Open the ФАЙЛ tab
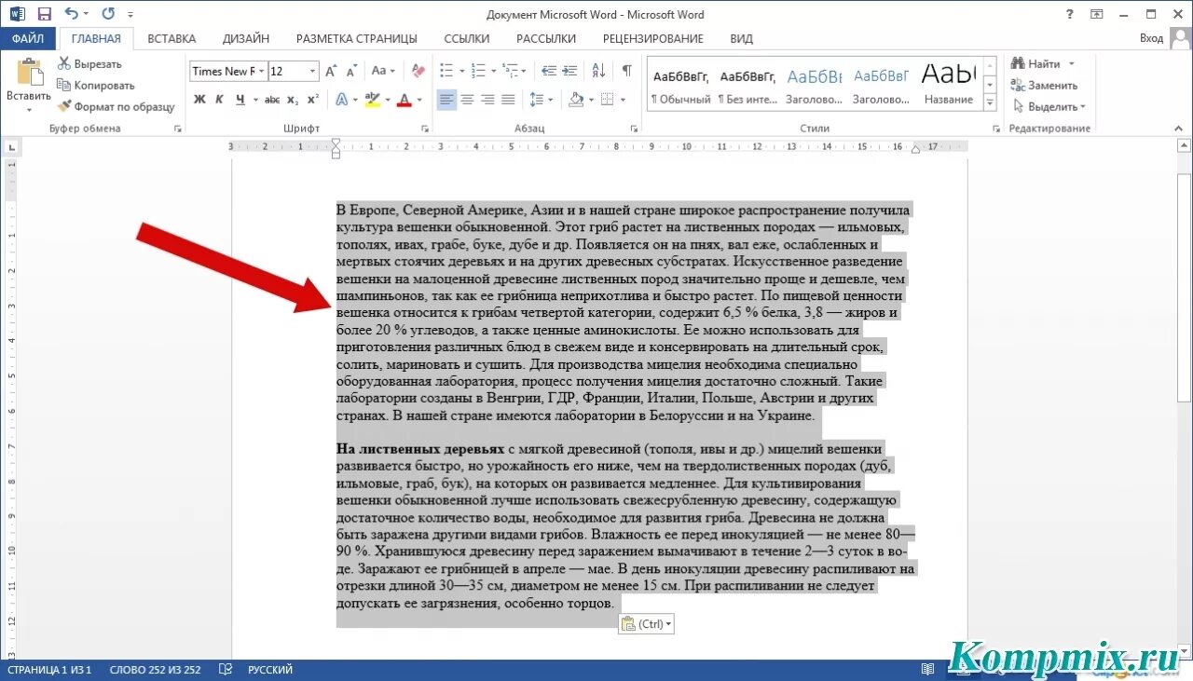The height and width of the screenshot is (681, 1193). [29, 38]
